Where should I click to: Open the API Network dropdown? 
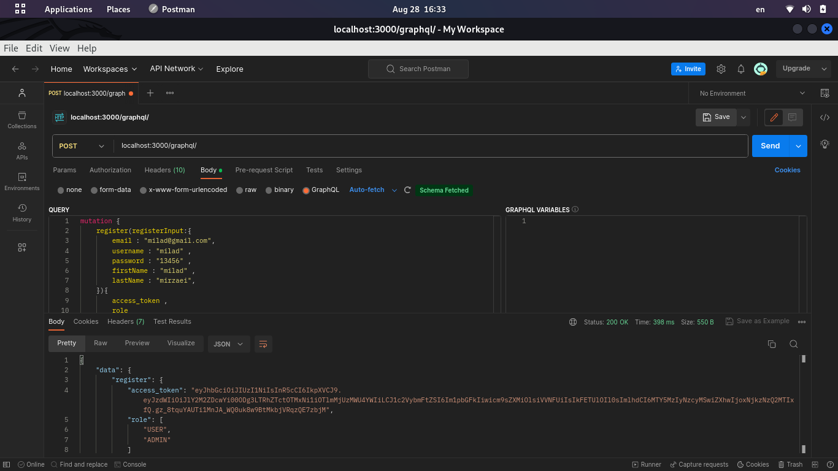pyautogui.click(x=177, y=69)
